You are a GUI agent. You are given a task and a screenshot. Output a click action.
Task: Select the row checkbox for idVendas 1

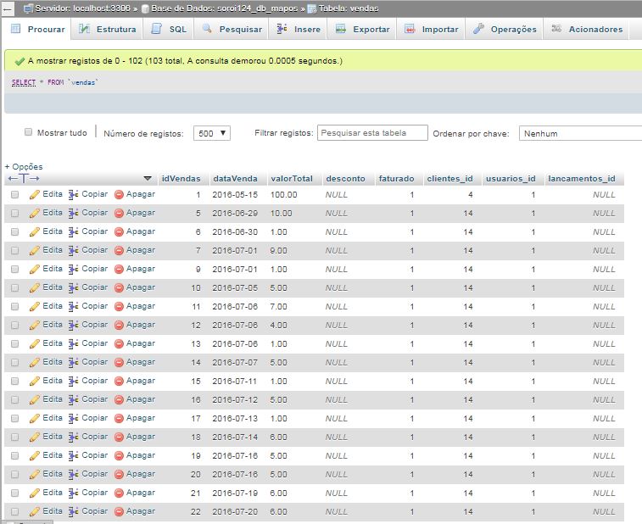coord(14,194)
